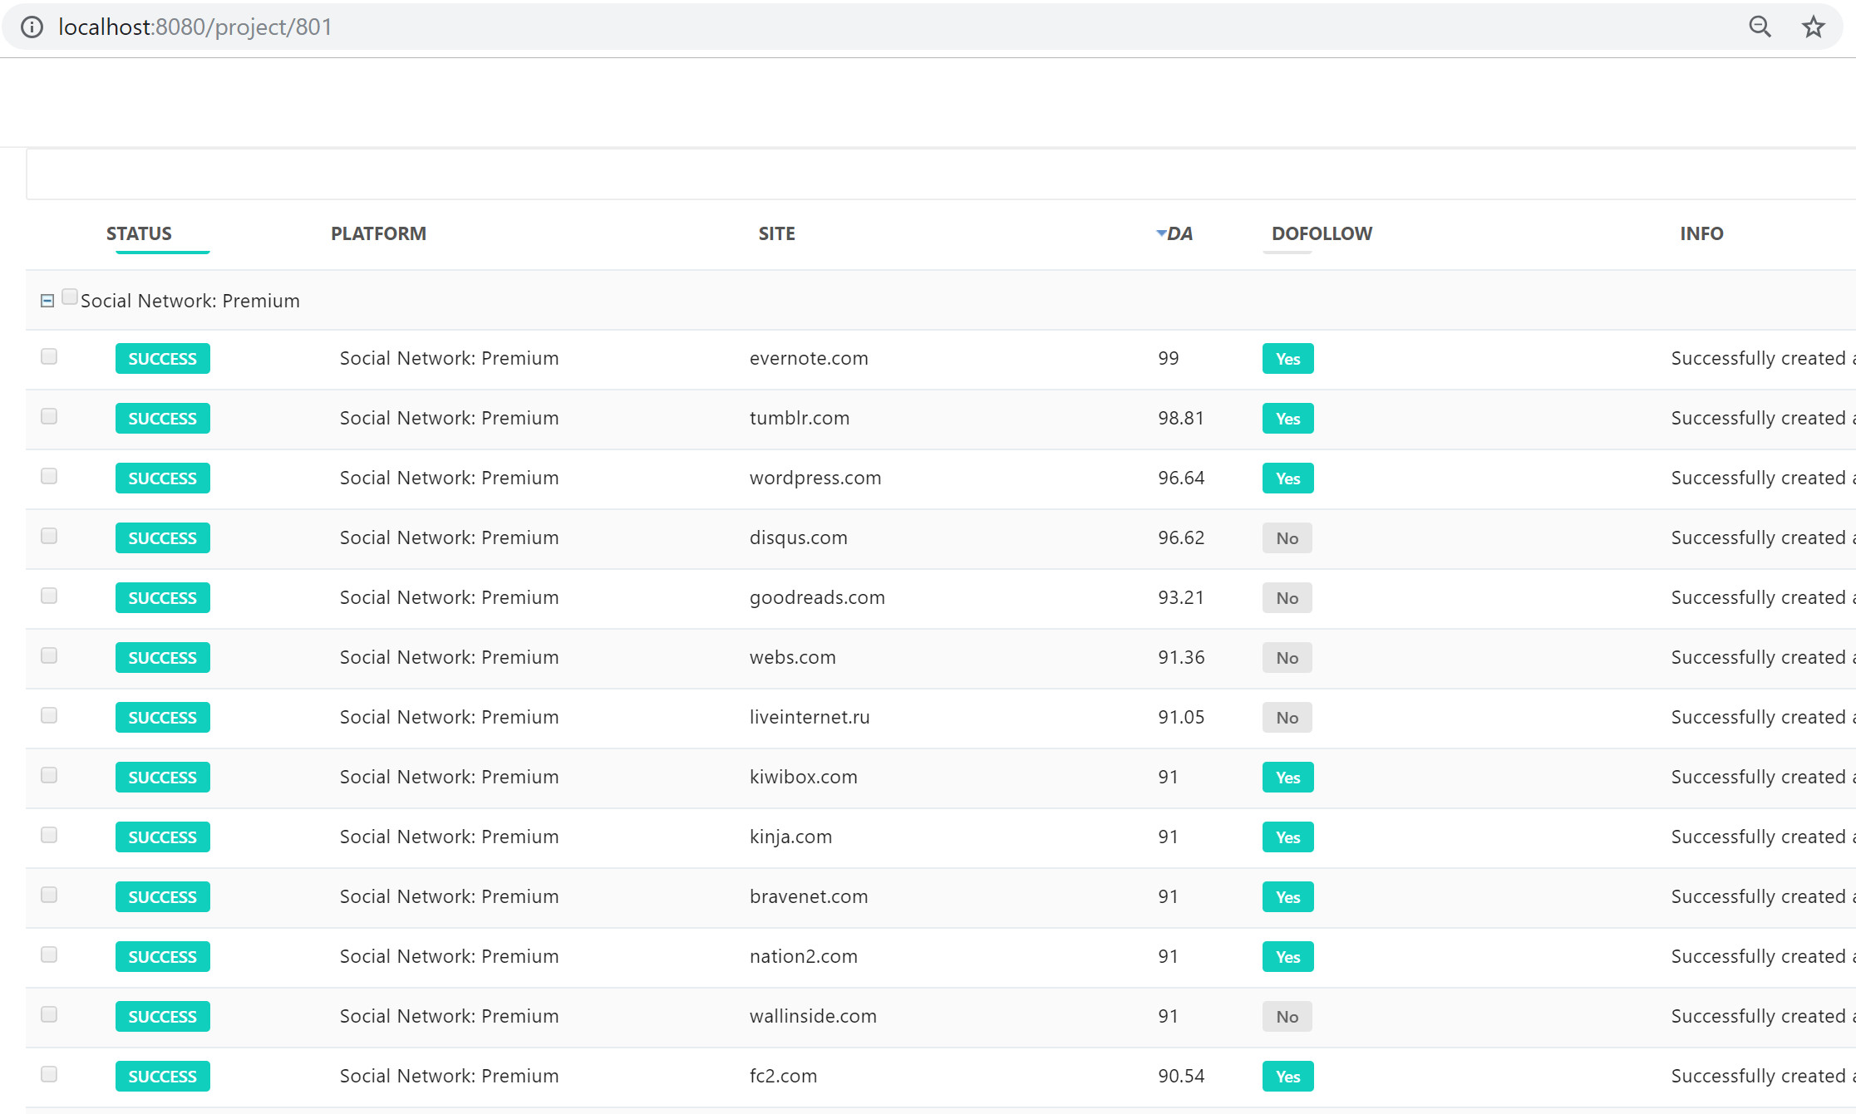Image resolution: width=1856 pixels, height=1114 pixels.
Task: Click the webs.com site cell
Action: point(793,658)
